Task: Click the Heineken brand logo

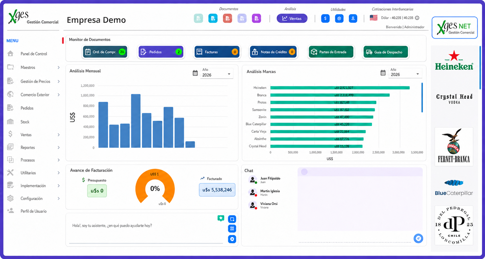Action: tap(454, 60)
